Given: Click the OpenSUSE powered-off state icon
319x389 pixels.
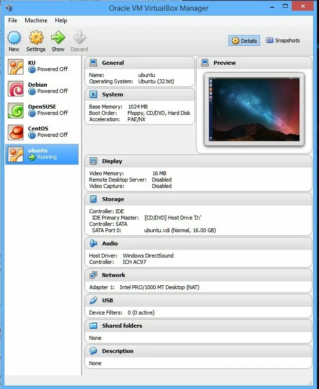Looking at the screenshot, I should (x=32, y=113).
